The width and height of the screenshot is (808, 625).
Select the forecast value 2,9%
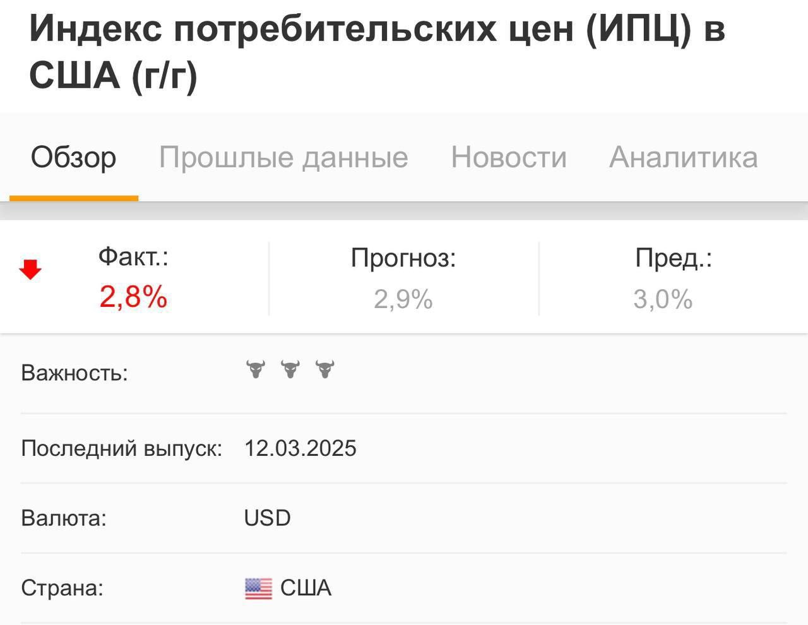[403, 299]
